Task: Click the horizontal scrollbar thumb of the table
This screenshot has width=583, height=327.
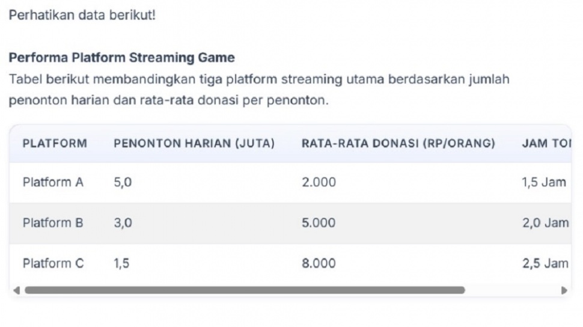Action: coord(244,290)
